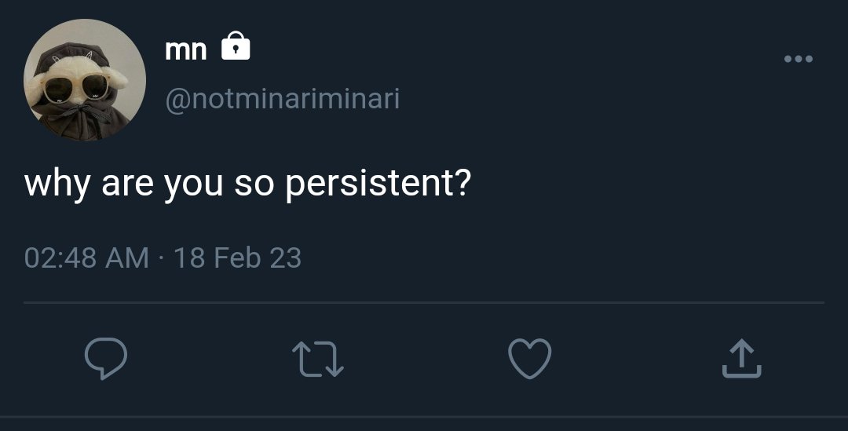Screen dimensions: 848x431
Task: Open the @notminariminari profile handle
Action: click(283, 99)
